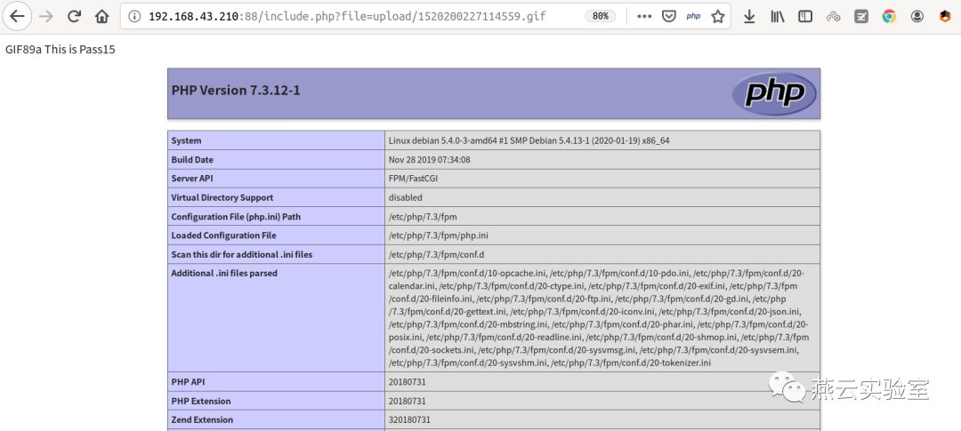The height and width of the screenshot is (431, 961).
Task: Open the page actions three-dot menu
Action: click(x=644, y=17)
